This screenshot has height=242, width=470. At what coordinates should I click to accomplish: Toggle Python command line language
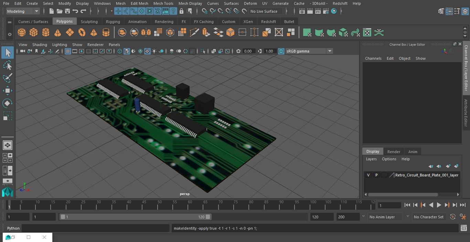13,228
